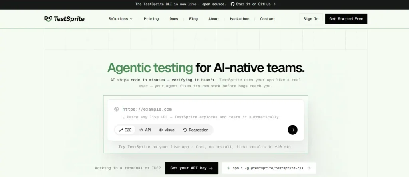Select the Regression test type
This screenshot has width=409, height=177.
point(196,130)
